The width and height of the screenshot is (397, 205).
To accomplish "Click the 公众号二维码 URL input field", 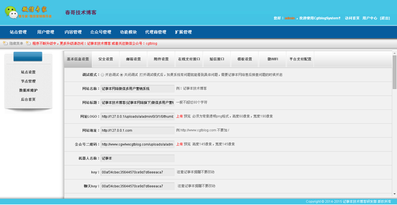I will coord(138,145).
